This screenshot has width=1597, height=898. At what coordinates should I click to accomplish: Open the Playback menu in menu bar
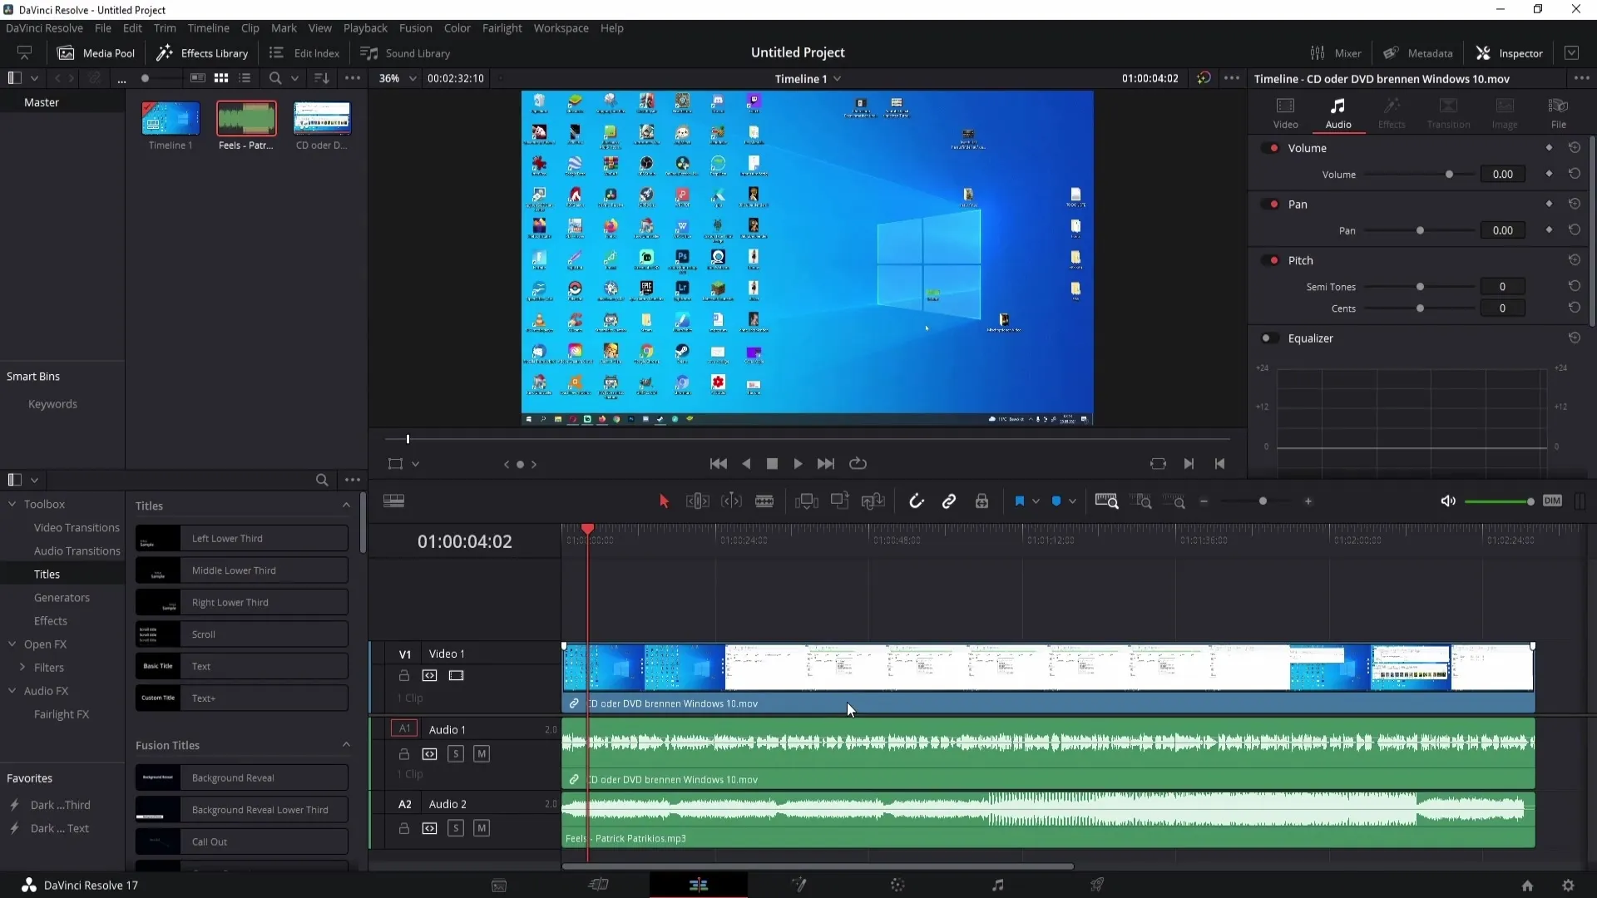coord(365,27)
